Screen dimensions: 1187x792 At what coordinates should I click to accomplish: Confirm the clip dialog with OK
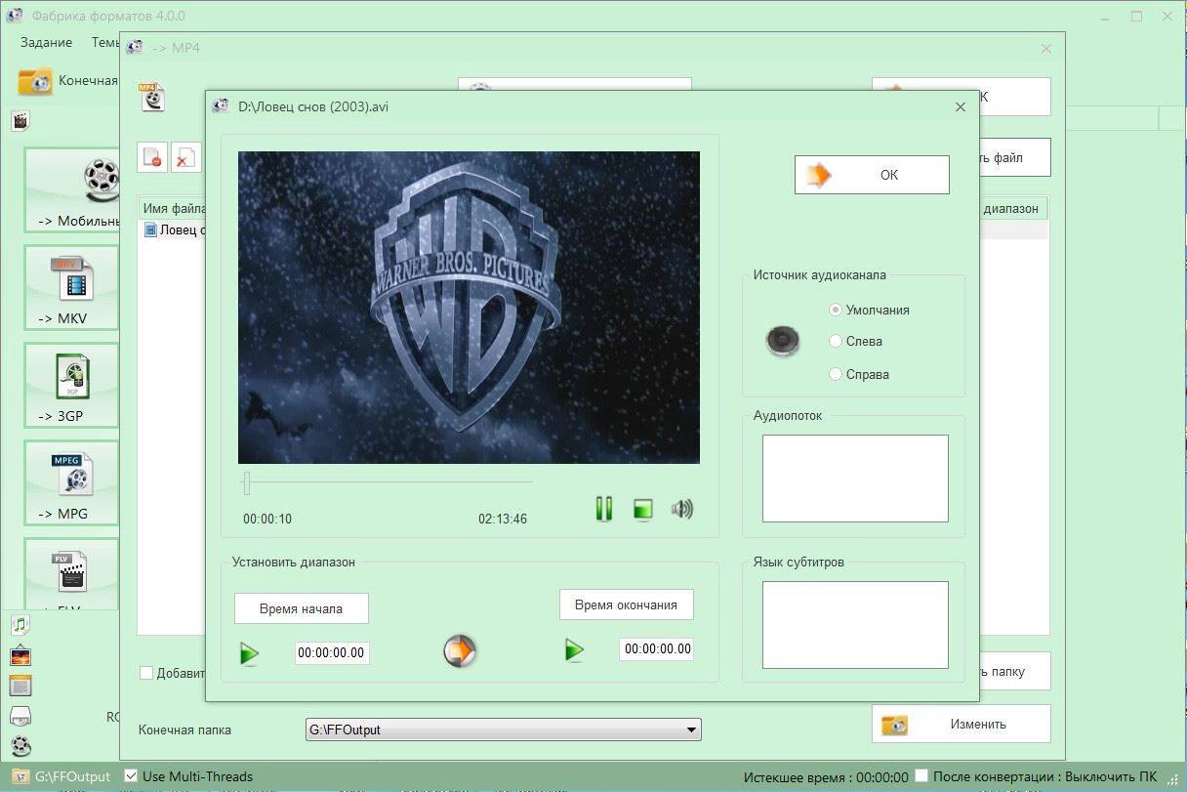872,175
